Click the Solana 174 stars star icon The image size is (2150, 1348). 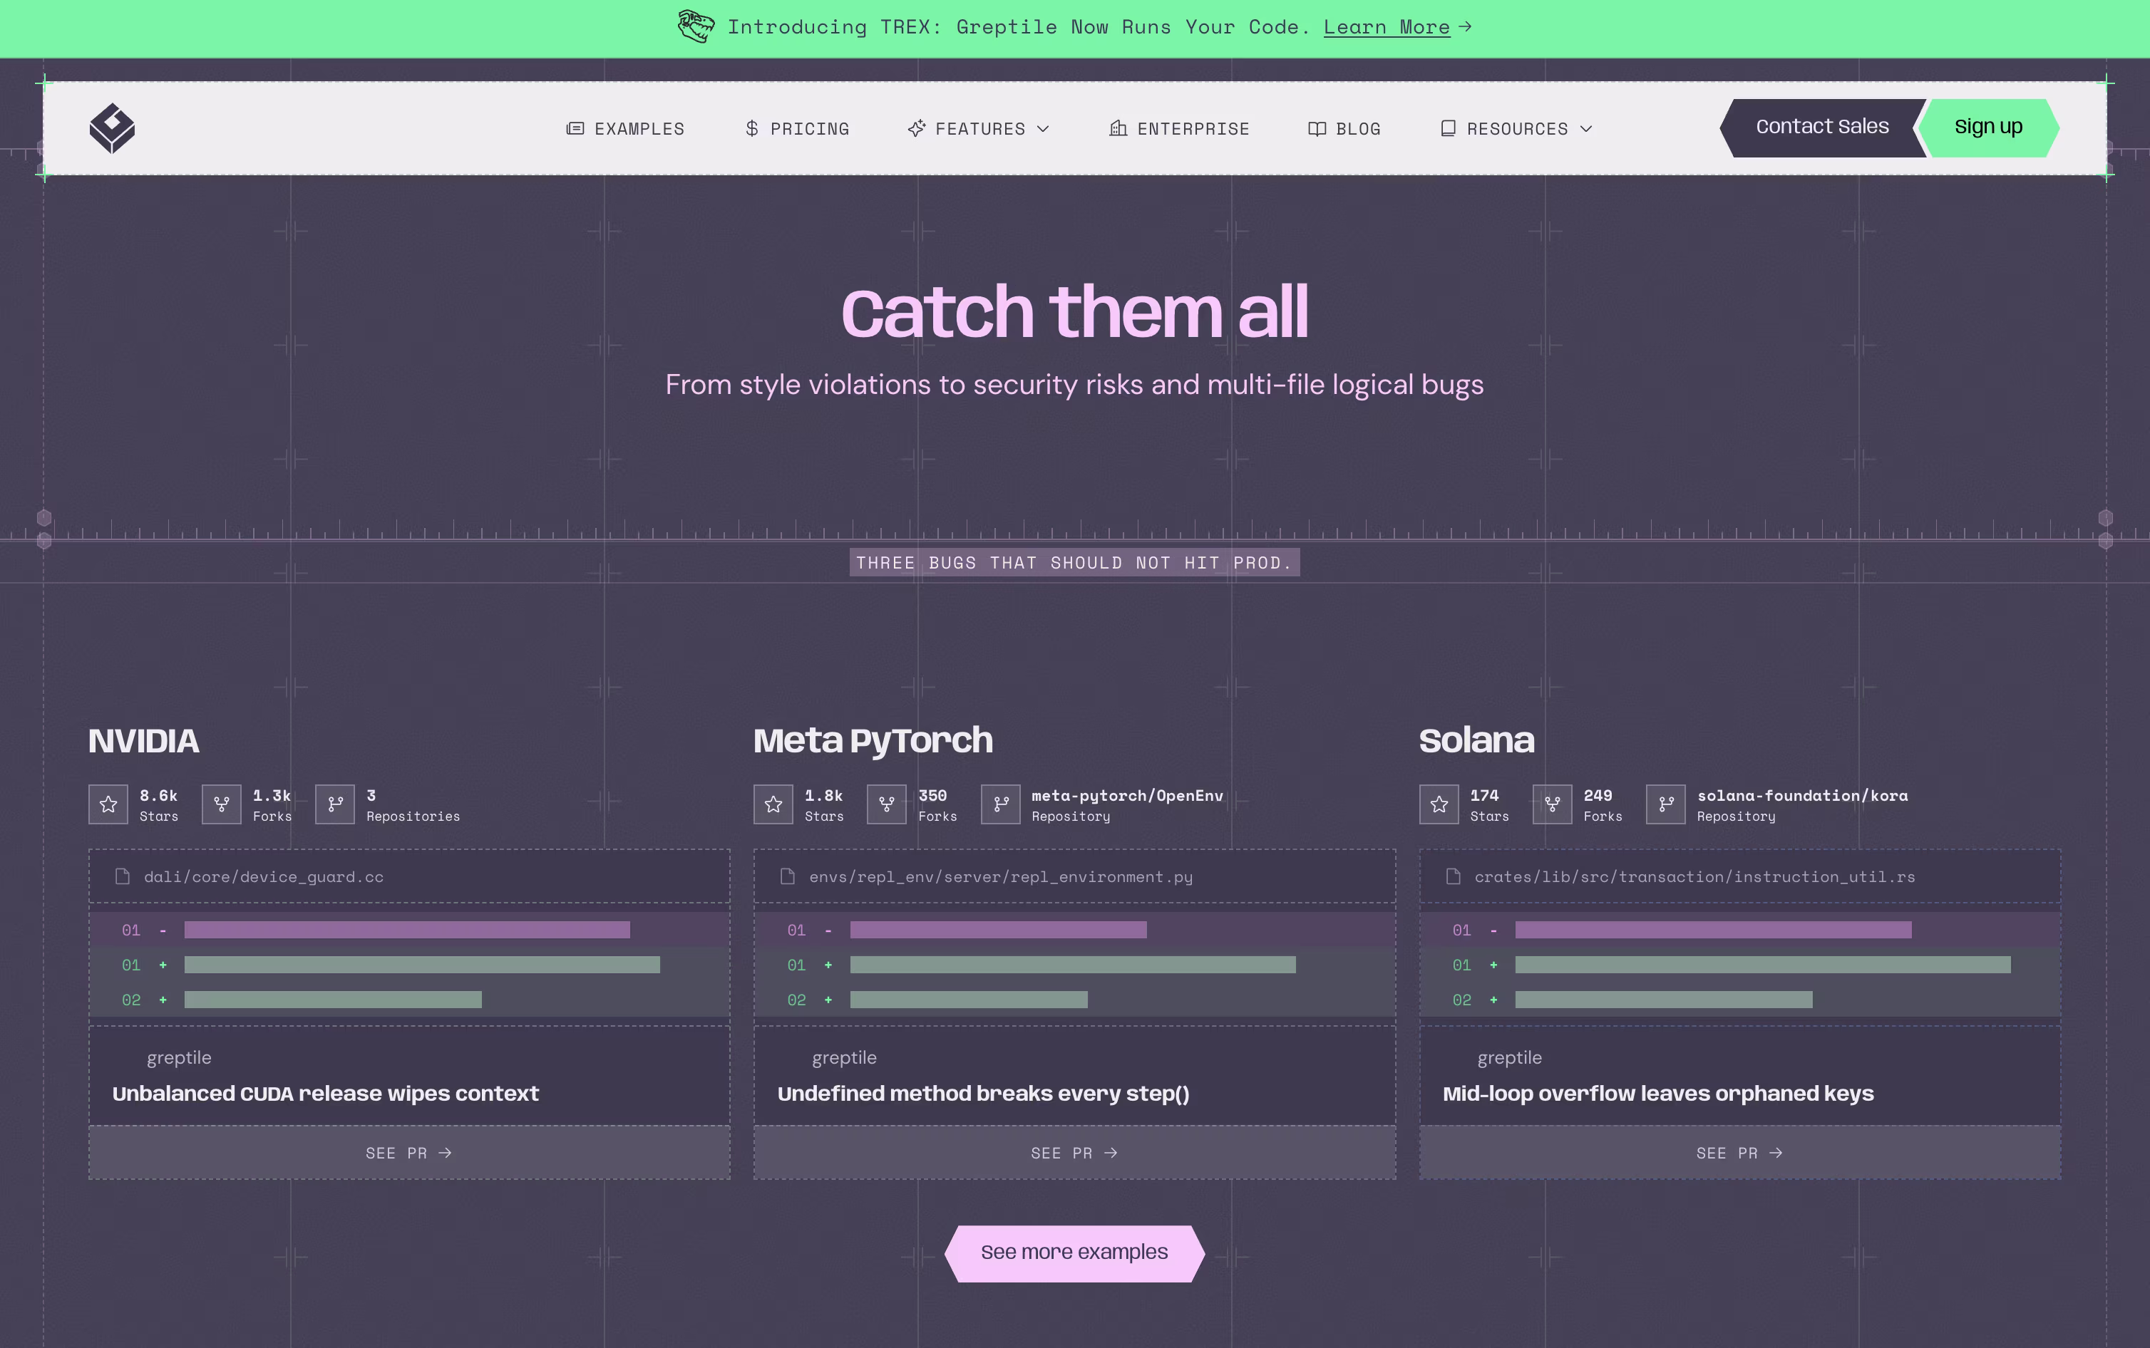tap(1439, 804)
